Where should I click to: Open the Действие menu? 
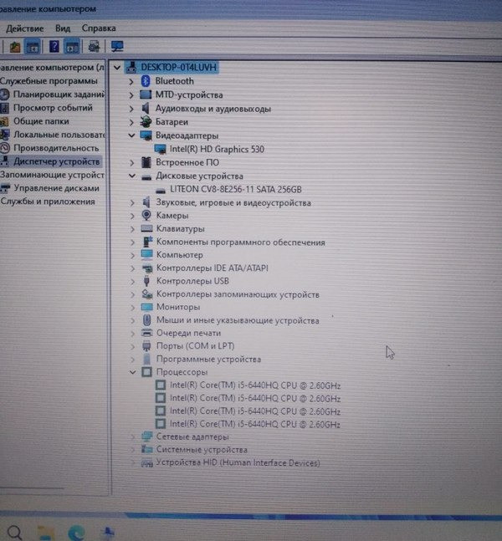click(x=25, y=28)
